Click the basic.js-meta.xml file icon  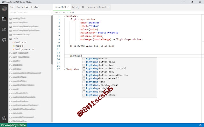pyautogui.click(x=13, y=50)
